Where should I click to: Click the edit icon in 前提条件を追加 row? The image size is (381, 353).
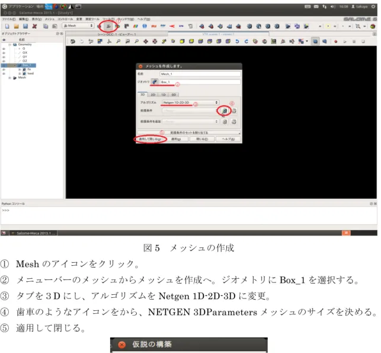click(233, 122)
